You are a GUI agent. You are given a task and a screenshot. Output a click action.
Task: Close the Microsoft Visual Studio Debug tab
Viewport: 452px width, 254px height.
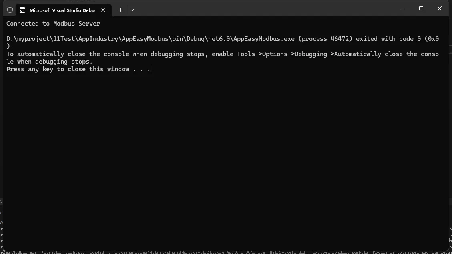pyautogui.click(x=103, y=10)
